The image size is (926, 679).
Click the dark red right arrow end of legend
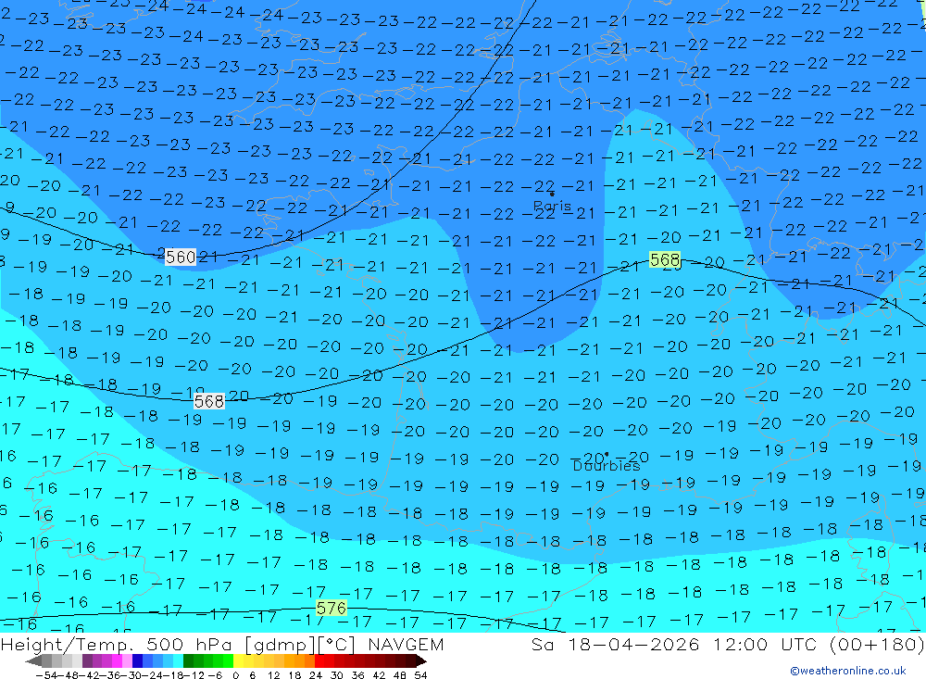421,660
